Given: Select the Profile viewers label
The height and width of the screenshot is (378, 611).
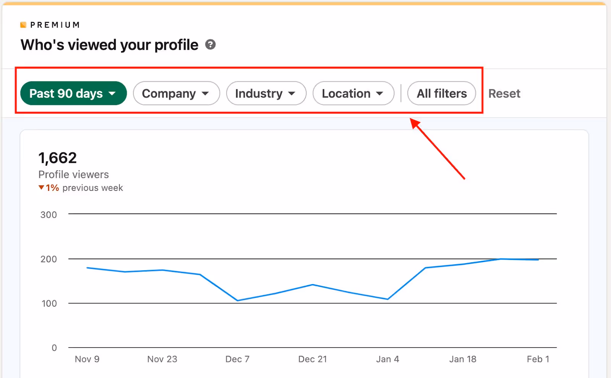Looking at the screenshot, I should coord(73,174).
